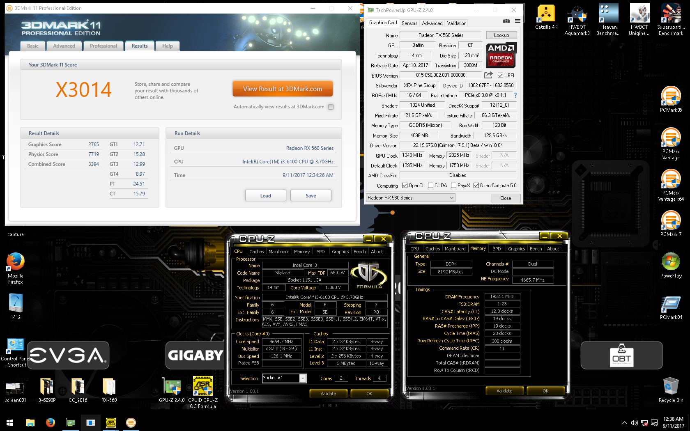Click the GPU-Z Name field value
This screenshot has width=690, height=431.
click(441, 35)
